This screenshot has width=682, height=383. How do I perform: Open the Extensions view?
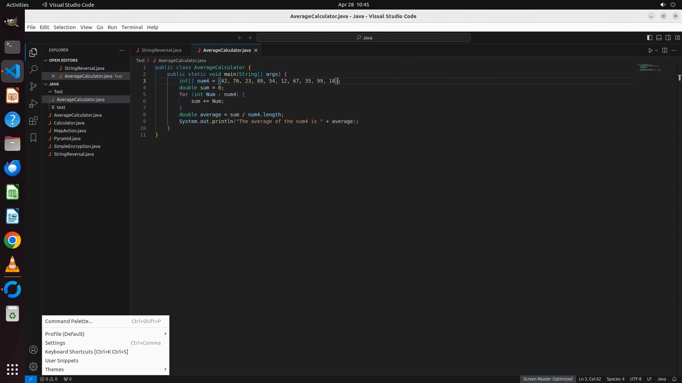tap(33, 121)
